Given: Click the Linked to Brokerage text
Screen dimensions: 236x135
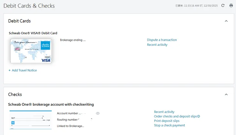Looking at the screenshot, I should pos(70,126).
